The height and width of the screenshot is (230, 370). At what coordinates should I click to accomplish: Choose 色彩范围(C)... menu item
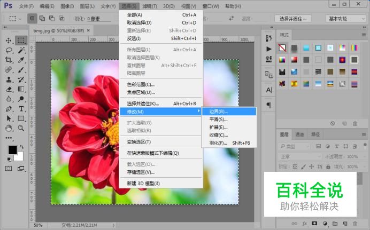[x=161, y=84]
